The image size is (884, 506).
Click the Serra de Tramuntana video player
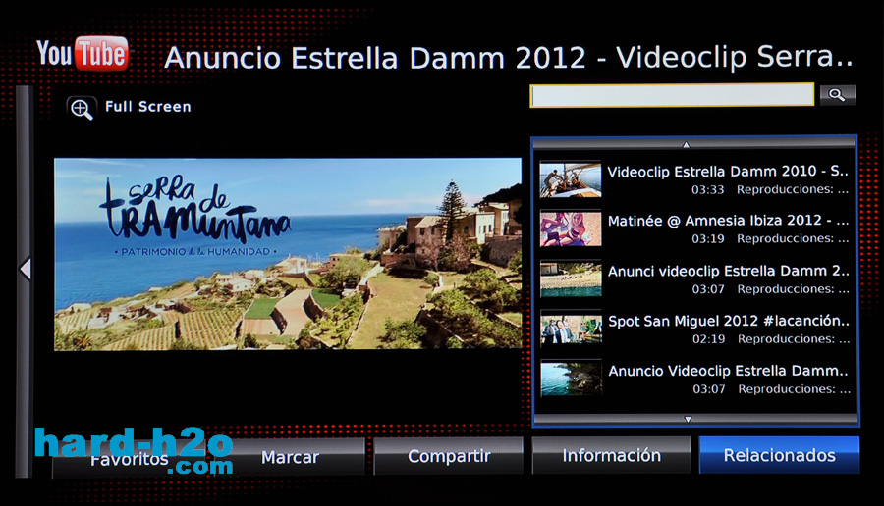(288, 254)
